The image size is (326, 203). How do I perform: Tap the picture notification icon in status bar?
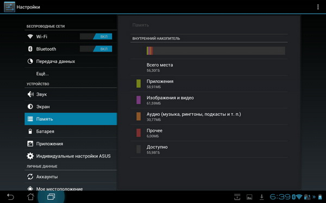(249, 197)
